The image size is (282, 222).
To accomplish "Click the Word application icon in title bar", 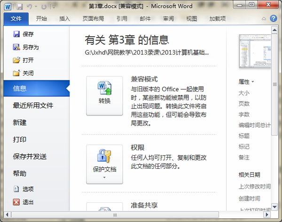I will tap(8, 7).
